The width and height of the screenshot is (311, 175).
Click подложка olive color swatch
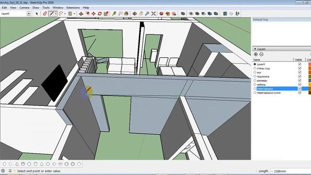310,76
